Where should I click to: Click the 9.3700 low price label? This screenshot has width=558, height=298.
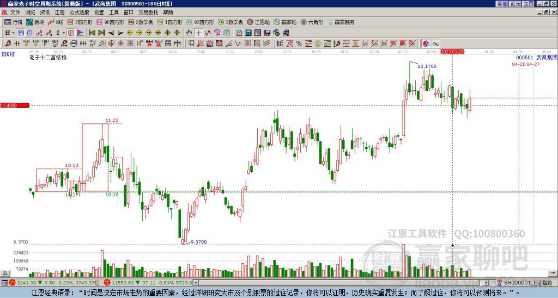click(x=198, y=242)
